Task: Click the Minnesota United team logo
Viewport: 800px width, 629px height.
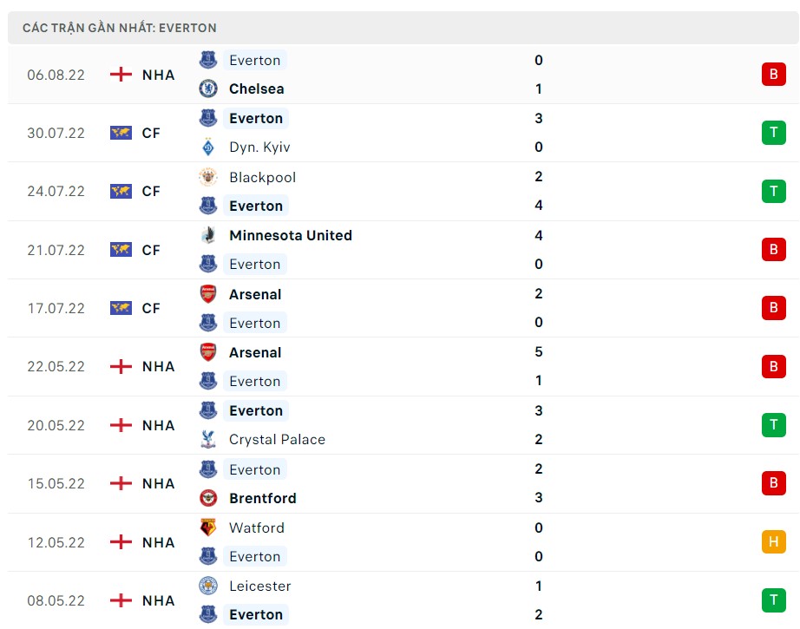Action: point(208,235)
